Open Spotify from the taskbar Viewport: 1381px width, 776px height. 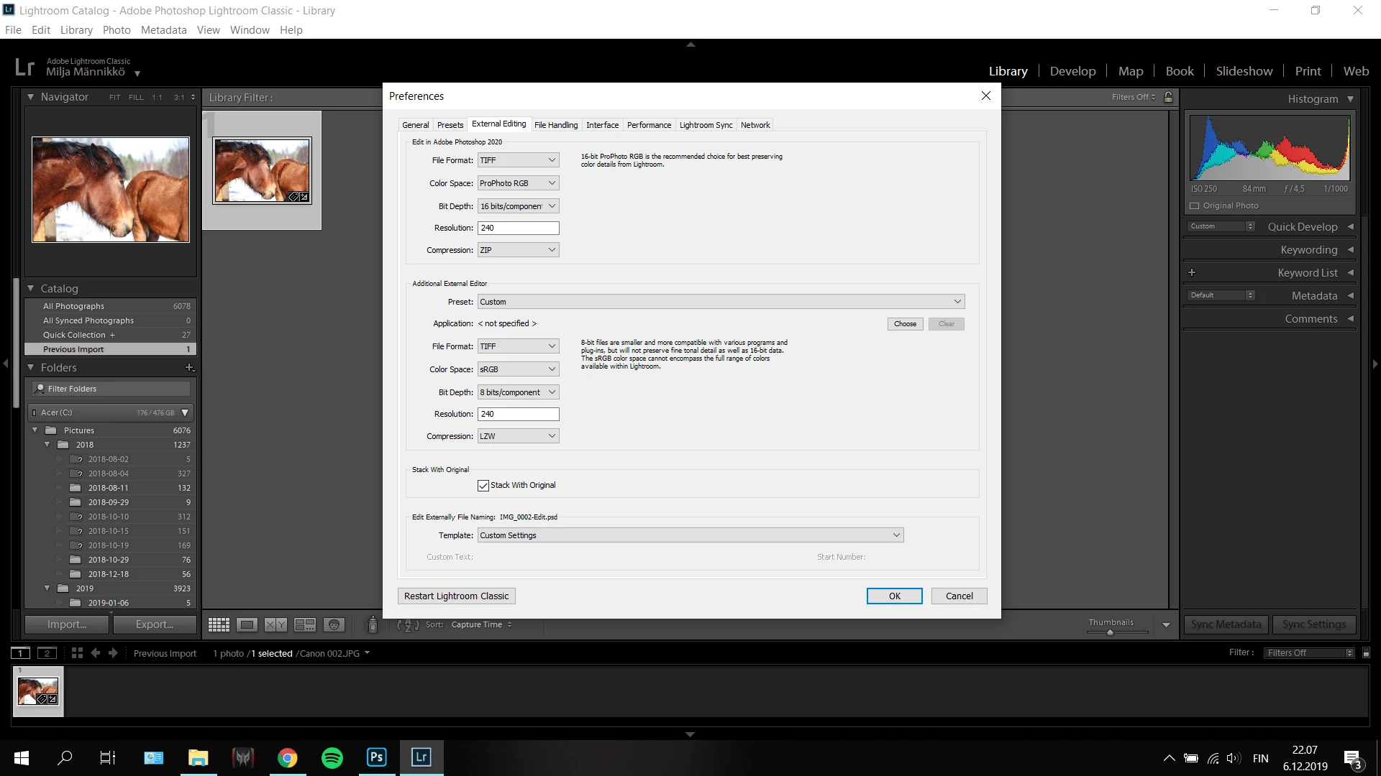[332, 757]
